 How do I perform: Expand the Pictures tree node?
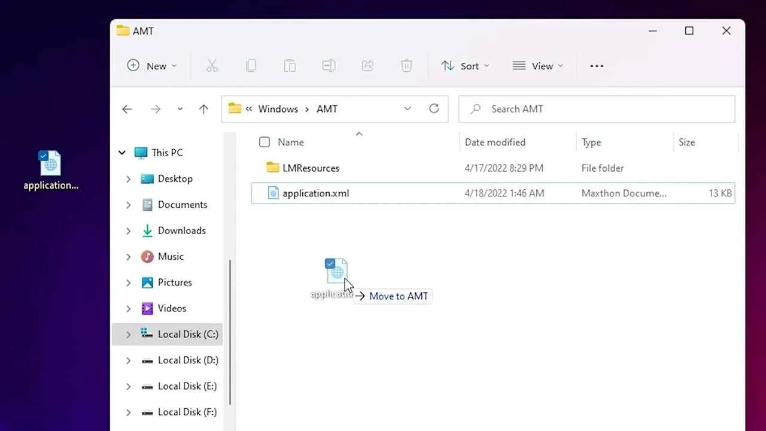point(128,283)
